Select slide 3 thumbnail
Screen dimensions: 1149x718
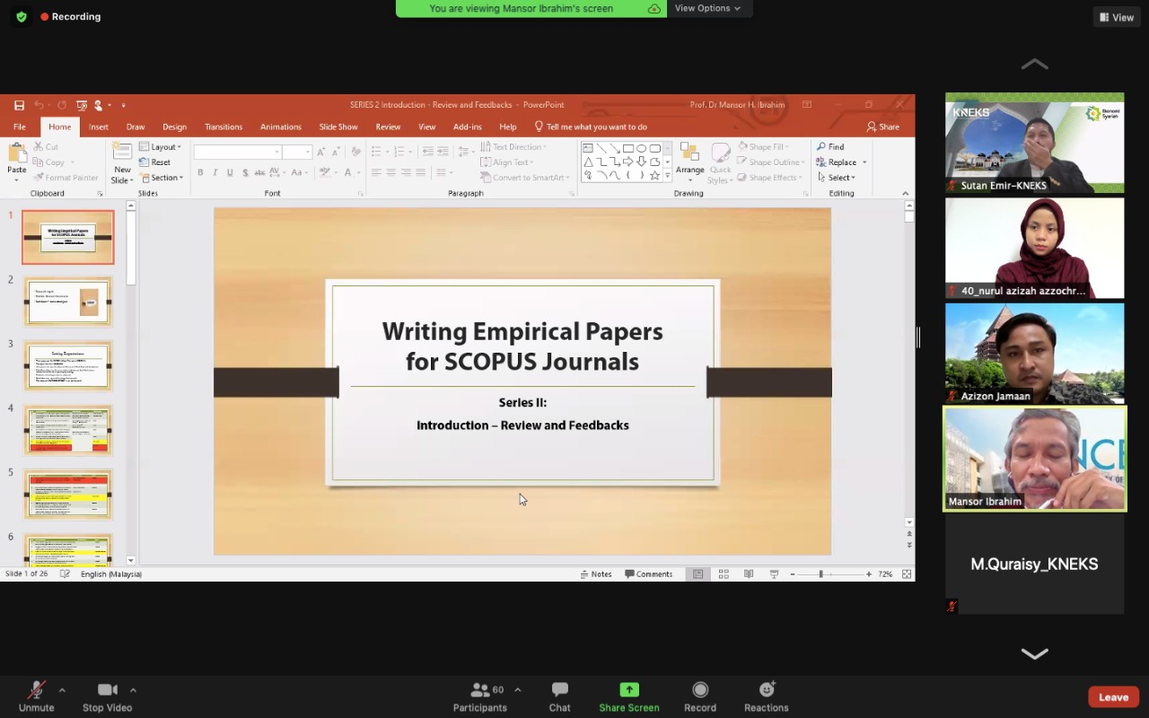pyautogui.click(x=68, y=366)
